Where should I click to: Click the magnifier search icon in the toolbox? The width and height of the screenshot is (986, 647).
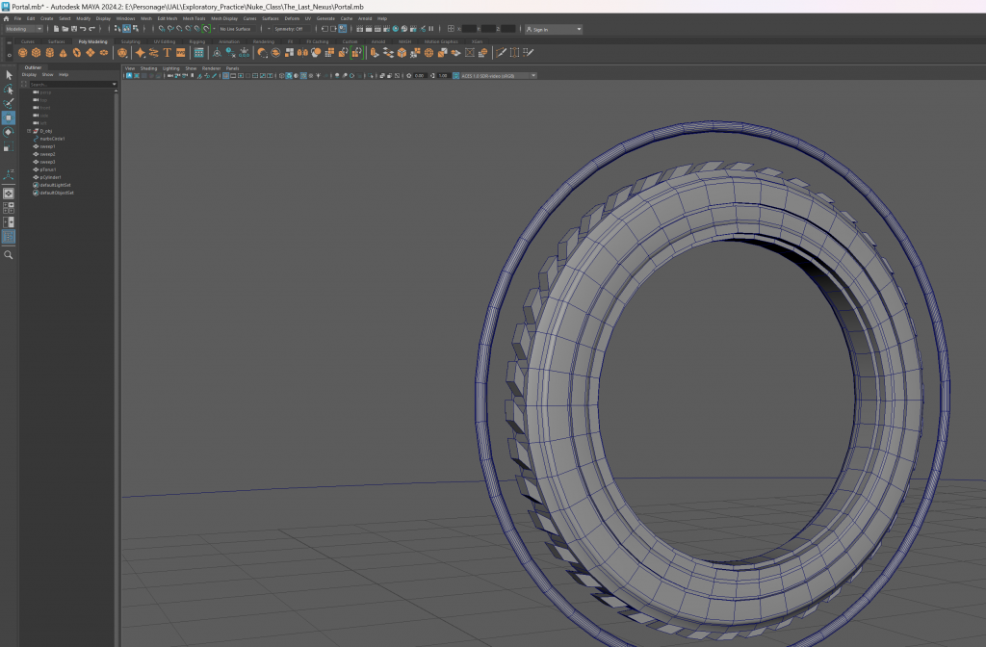[x=8, y=254]
